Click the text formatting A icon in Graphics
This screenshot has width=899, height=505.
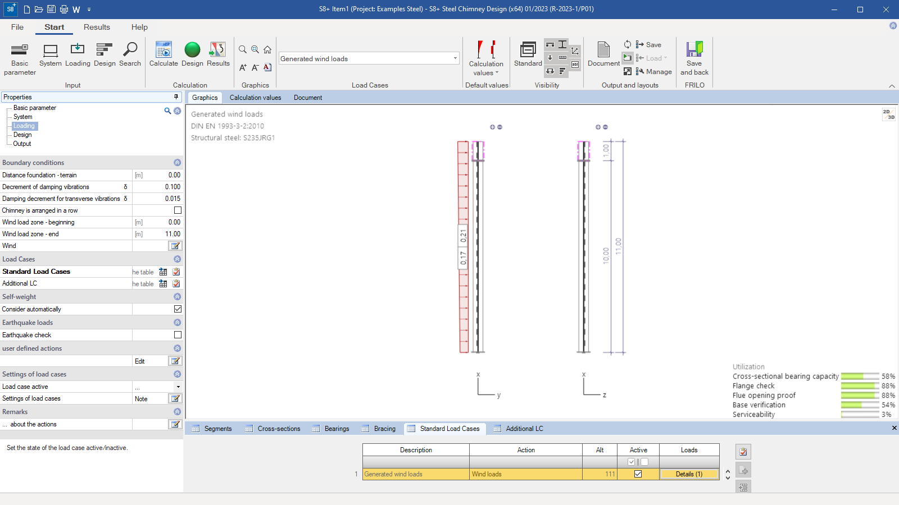pyautogui.click(x=267, y=67)
